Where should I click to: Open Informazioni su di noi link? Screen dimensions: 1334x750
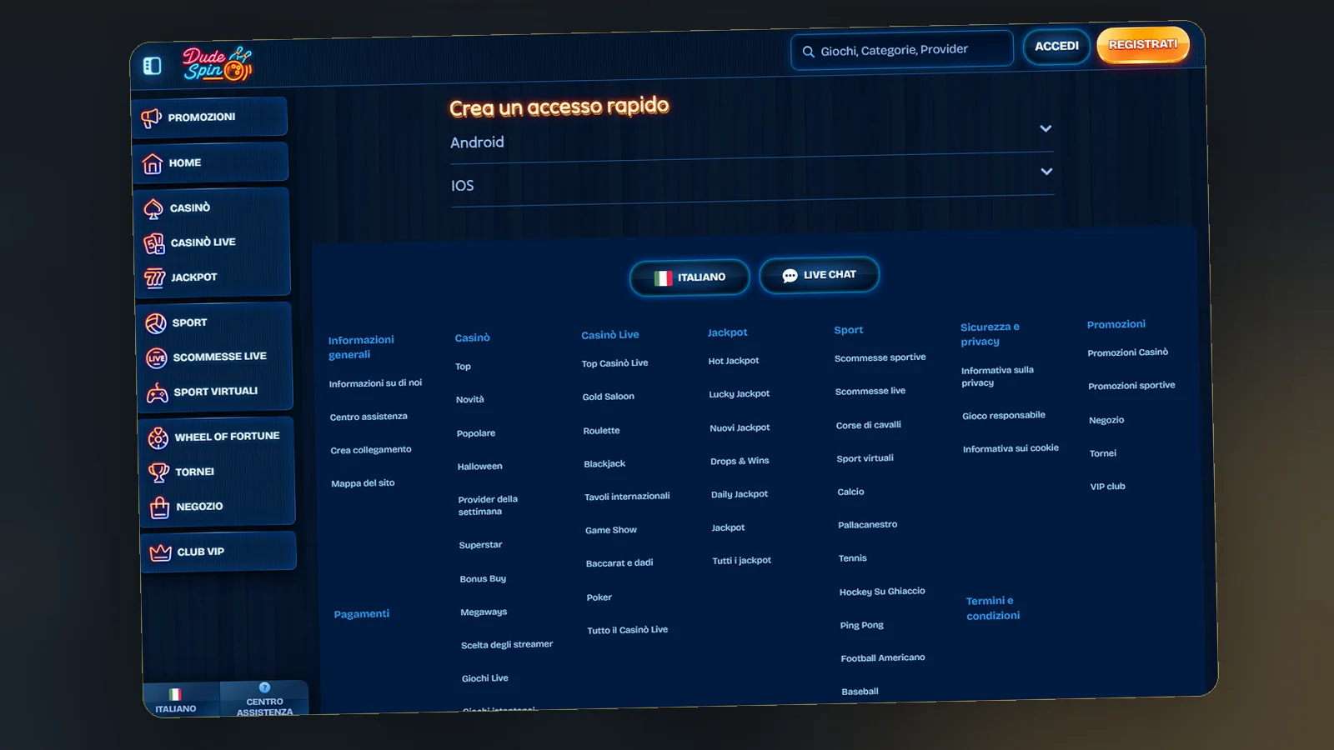coord(375,383)
